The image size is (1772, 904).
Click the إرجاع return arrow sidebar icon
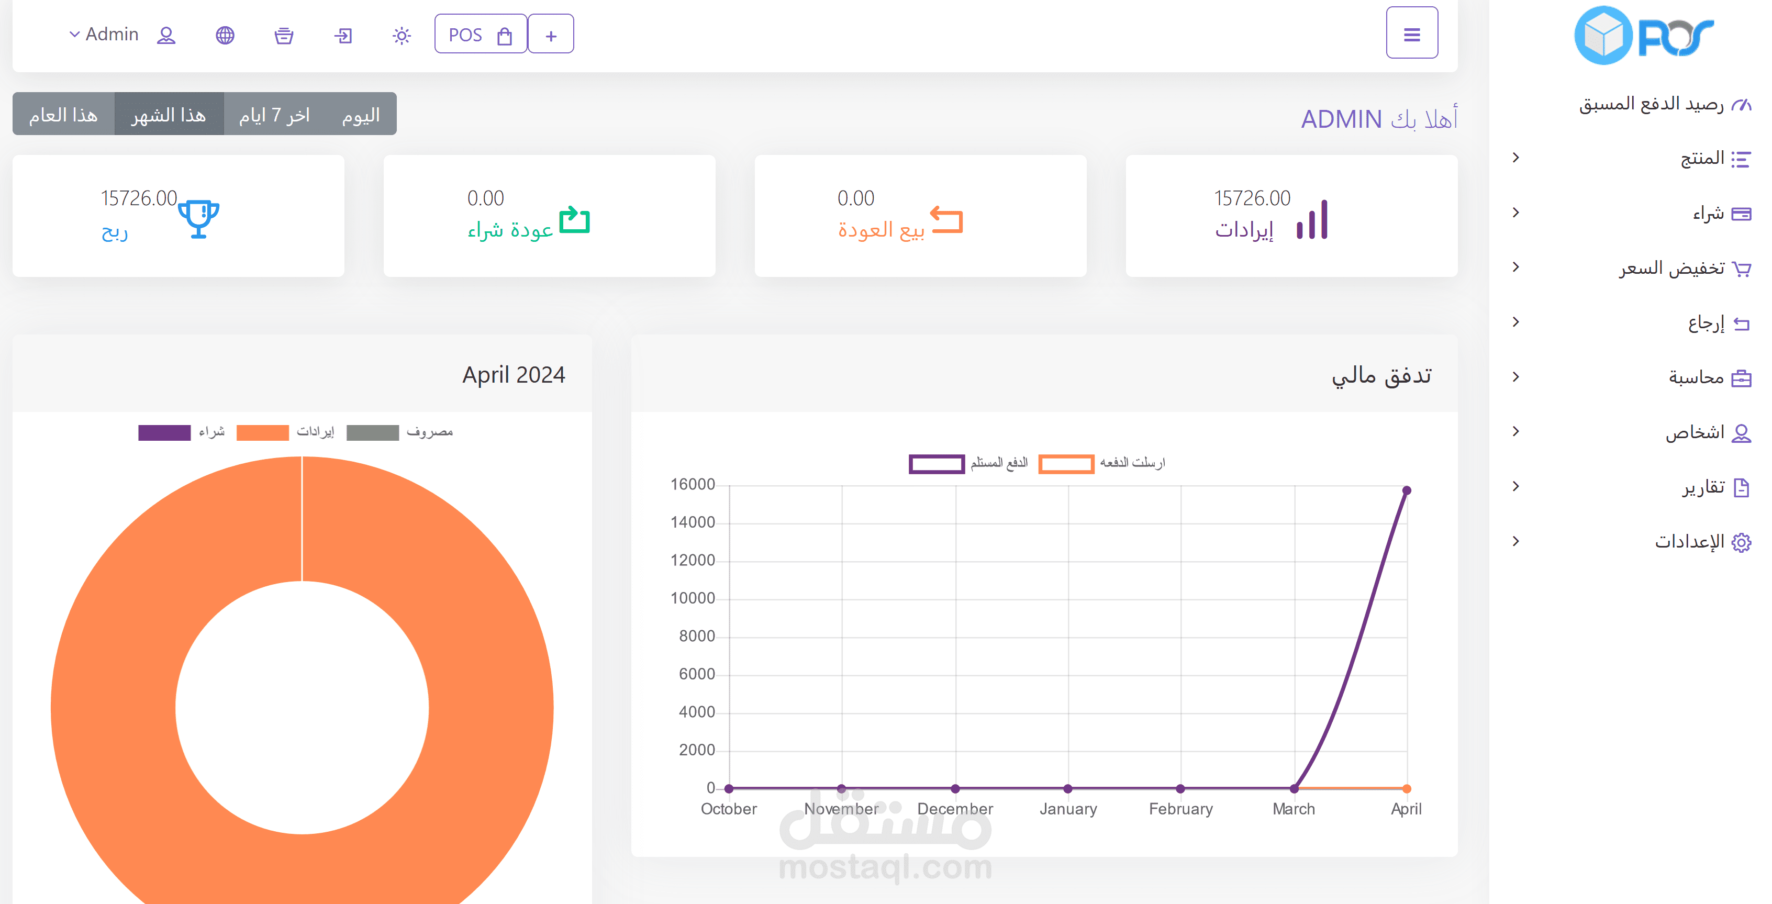(x=1741, y=323)
